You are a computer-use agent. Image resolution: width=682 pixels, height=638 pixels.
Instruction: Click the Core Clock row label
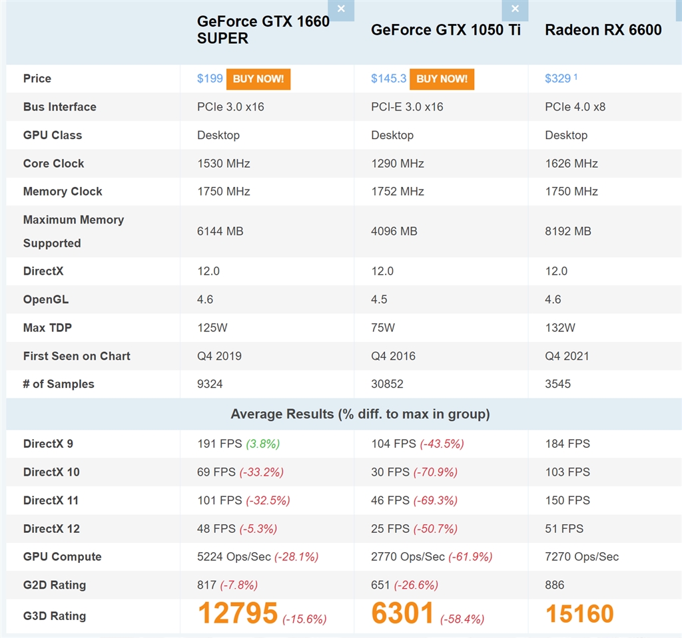coord(53,164)
